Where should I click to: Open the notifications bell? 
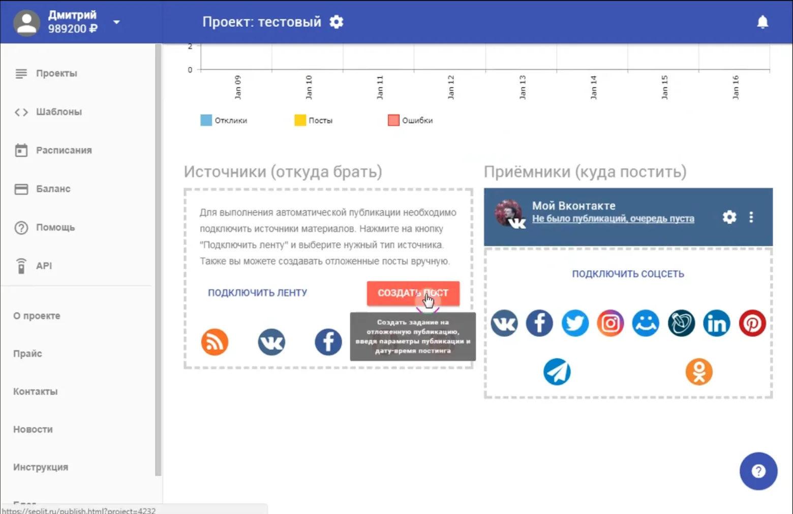762,22
